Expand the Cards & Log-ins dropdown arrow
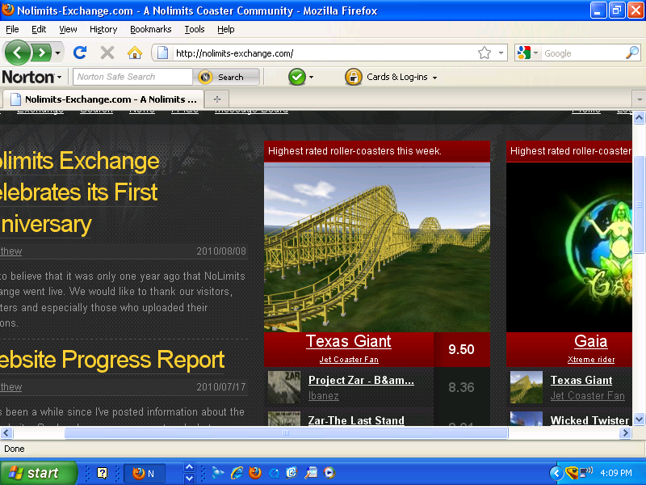This screenshot has width=646, height=485. tap(434, 78)
